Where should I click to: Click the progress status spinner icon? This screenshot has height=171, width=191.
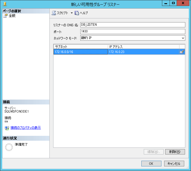coord(9,147)
